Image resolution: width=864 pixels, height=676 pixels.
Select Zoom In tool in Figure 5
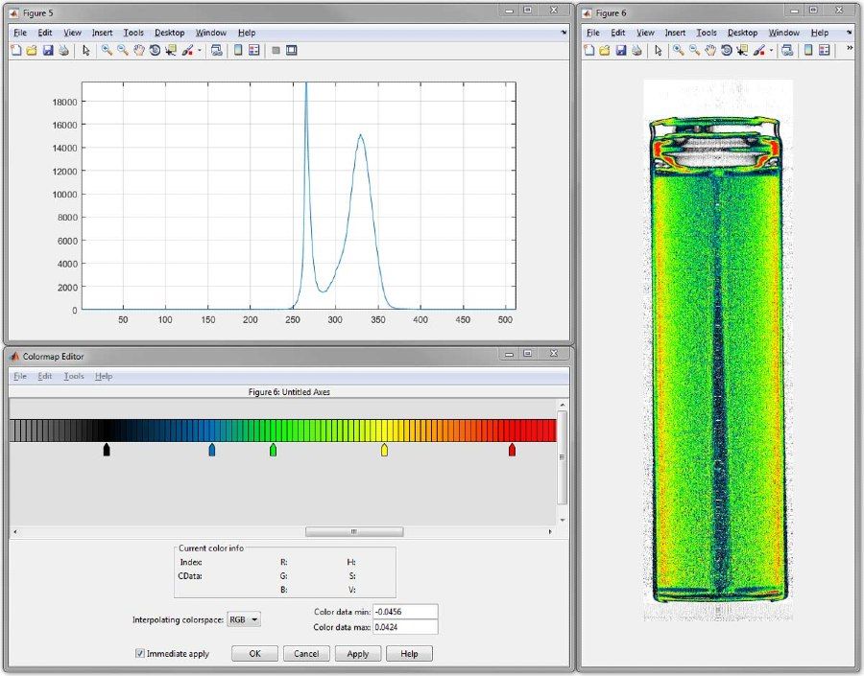click(107, 51)
